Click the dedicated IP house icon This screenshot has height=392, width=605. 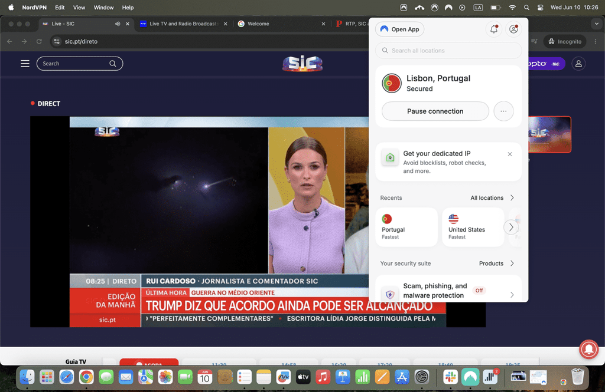click(390, 157)
